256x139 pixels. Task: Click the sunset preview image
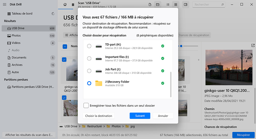[229, 67]
